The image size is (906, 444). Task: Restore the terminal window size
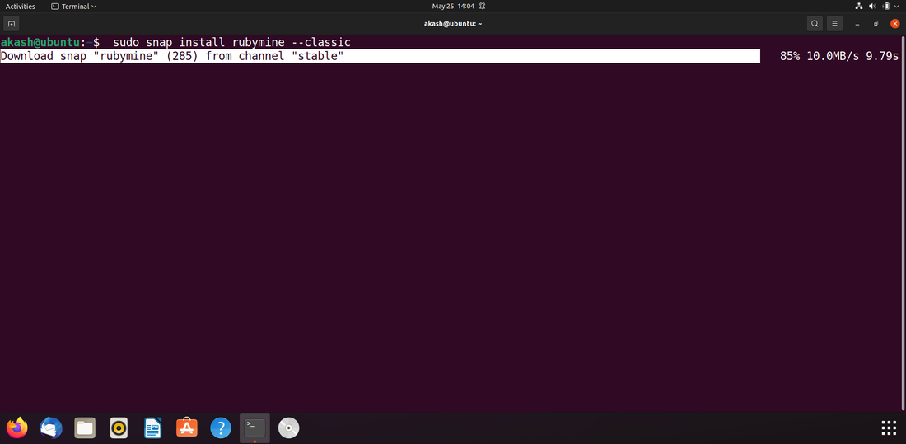coord(876,24)
